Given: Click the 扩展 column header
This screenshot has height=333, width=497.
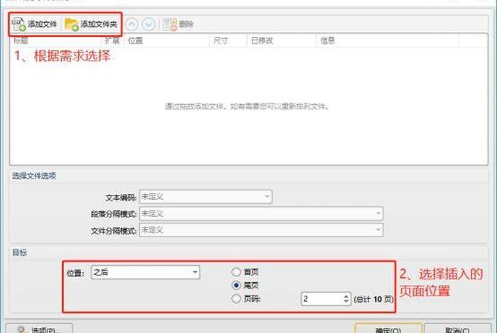Looking at the screenshot, I should [x=112, y=40].
